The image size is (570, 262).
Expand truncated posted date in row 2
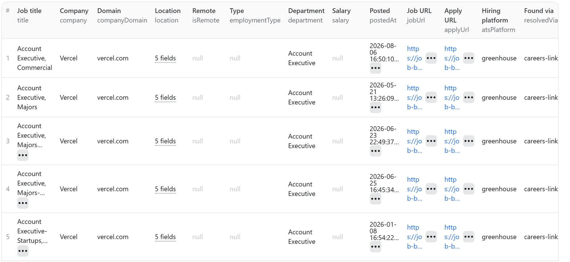pyautogui.click(x=375, y=107)
